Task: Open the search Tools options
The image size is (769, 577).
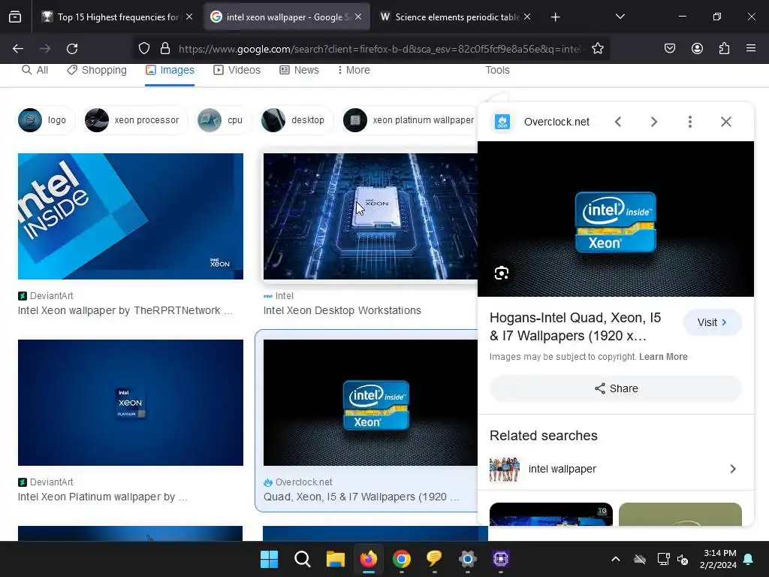Action: (x=497, y=70)
